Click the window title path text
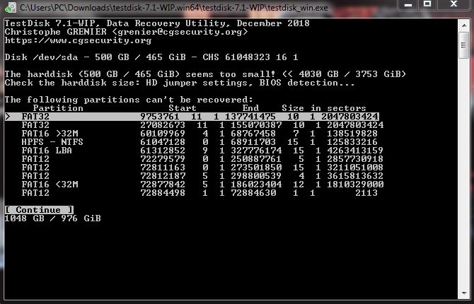Viewport: 474px width, 304px height. point(174,8)
